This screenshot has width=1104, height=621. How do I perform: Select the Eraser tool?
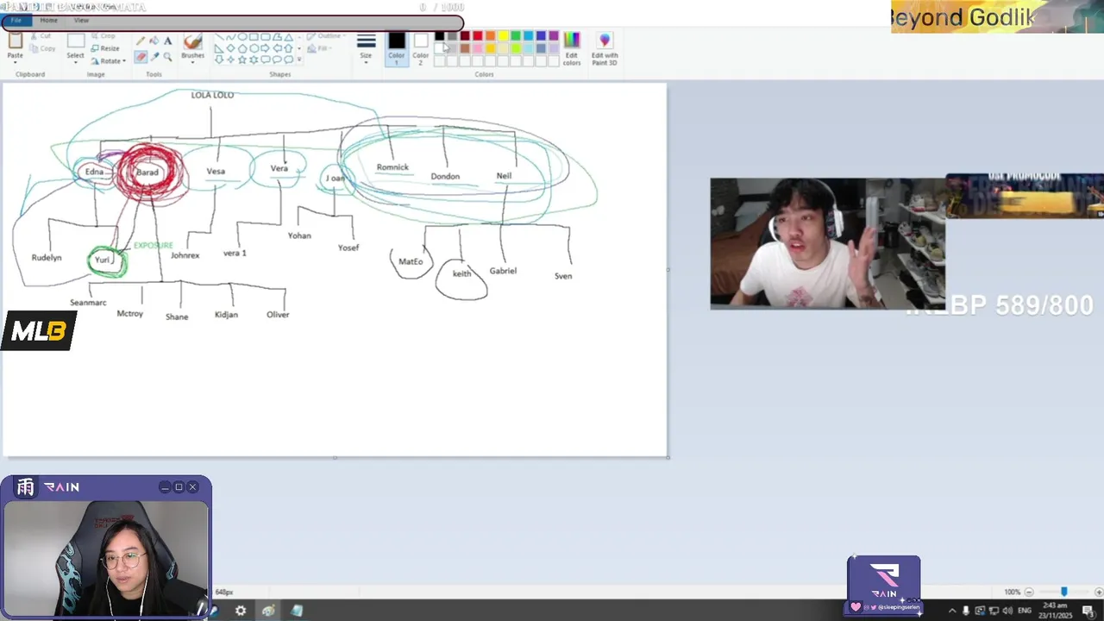tap(141, 57)
